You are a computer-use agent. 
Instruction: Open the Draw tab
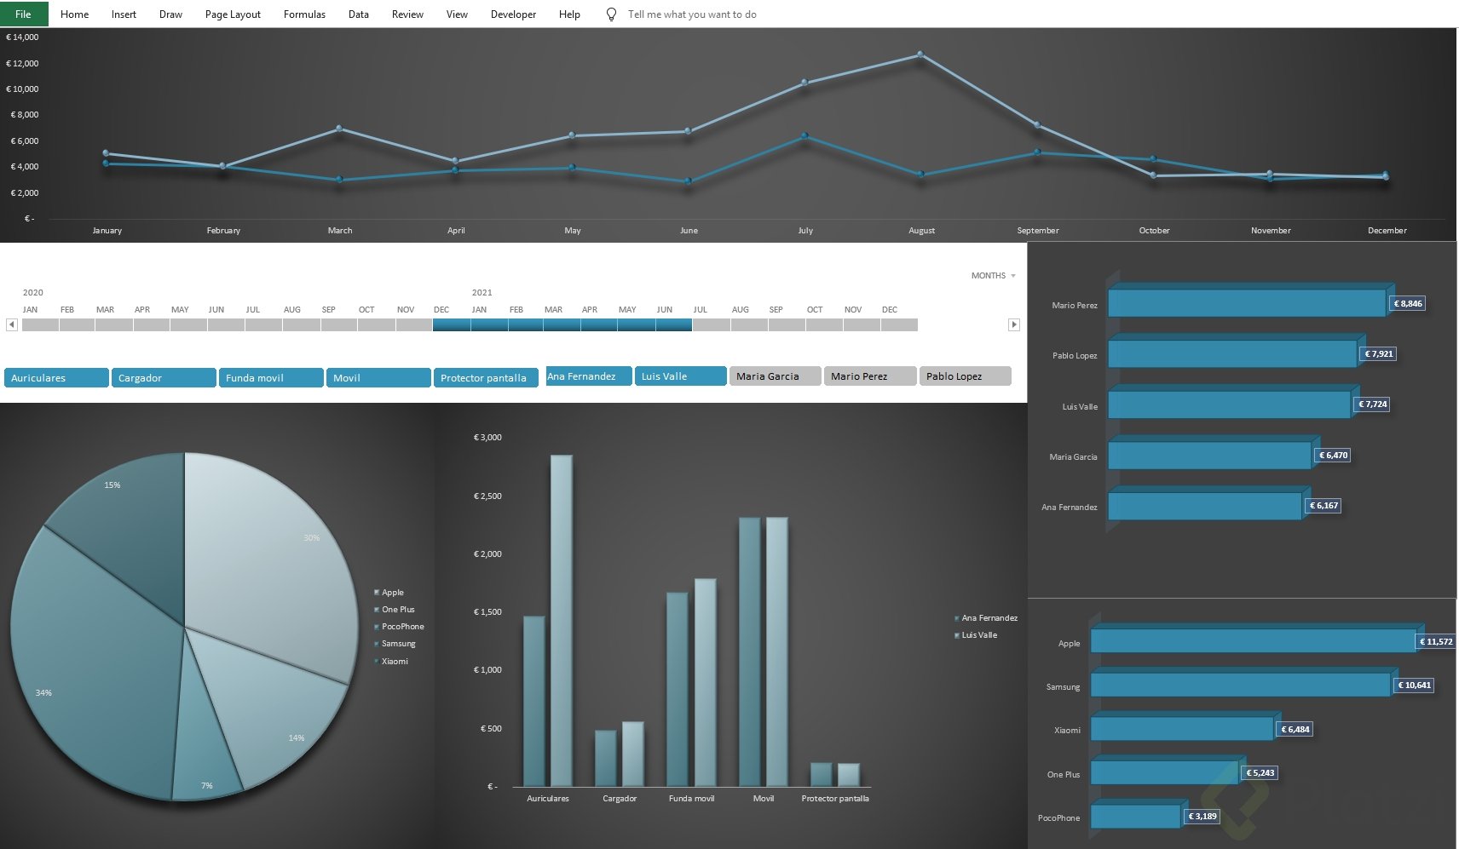[170, 14]
